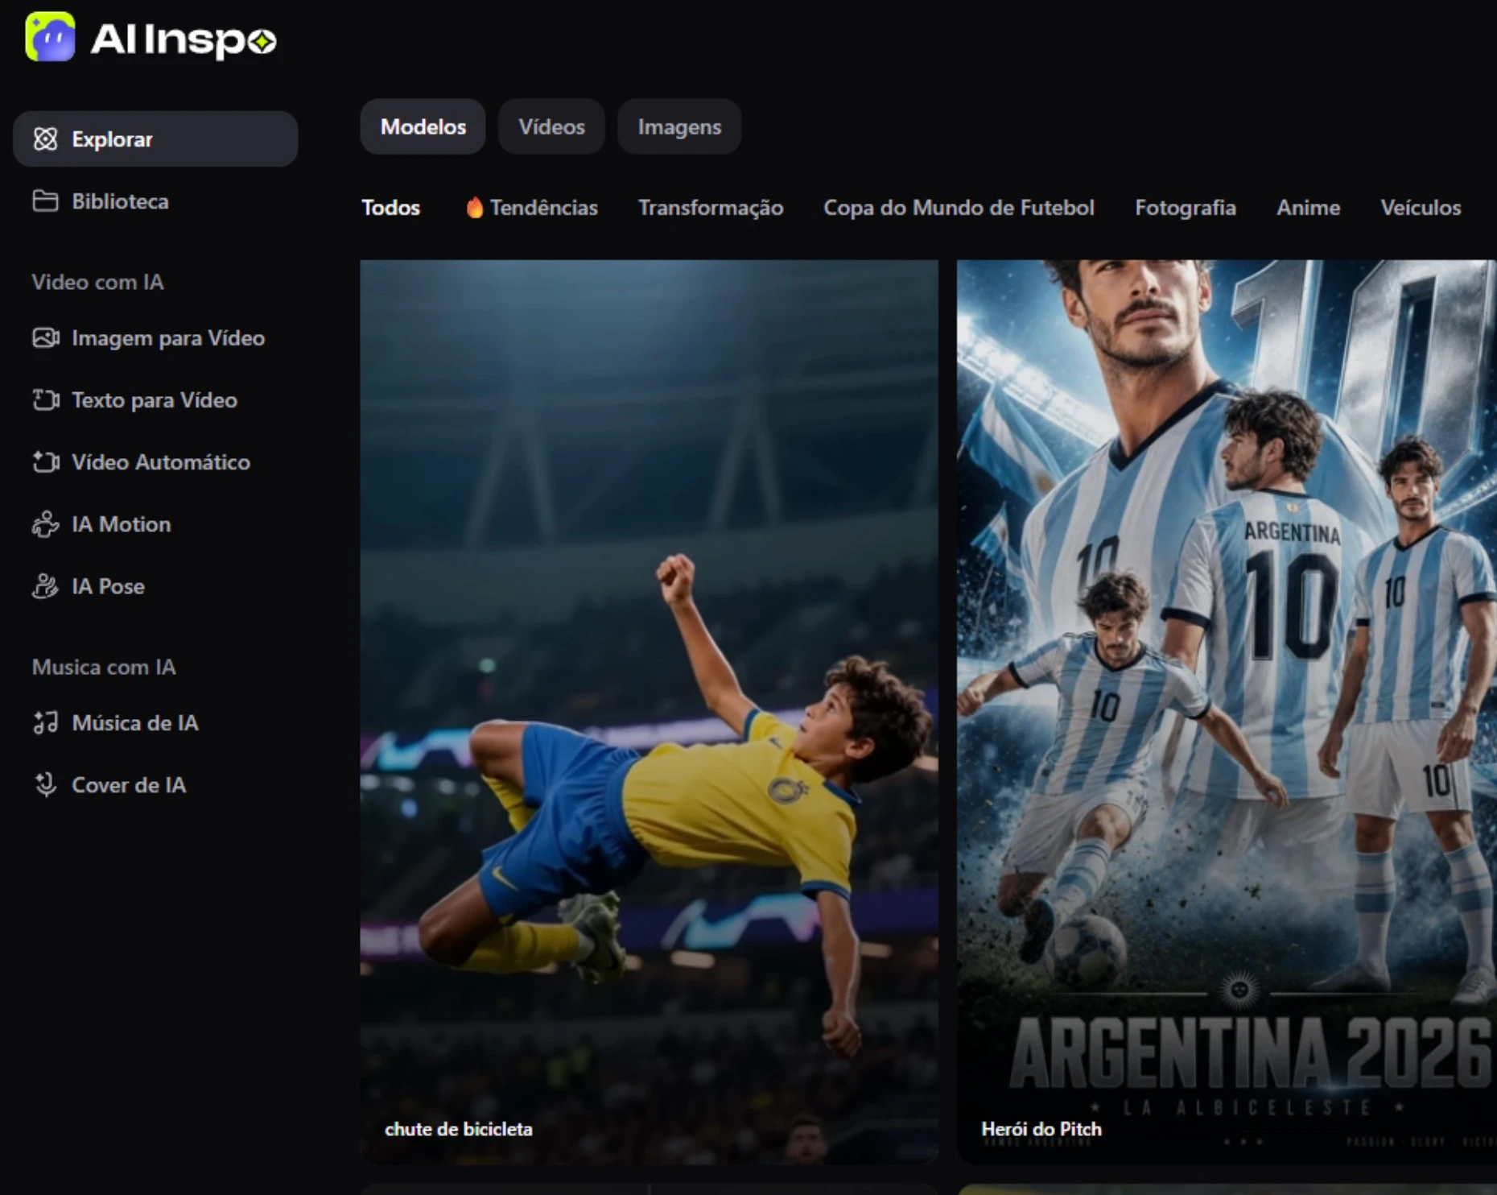This screenshot has height=1195, width=1497.
Task: Click the Música de IA notes icon
Action: coord(45,722)
